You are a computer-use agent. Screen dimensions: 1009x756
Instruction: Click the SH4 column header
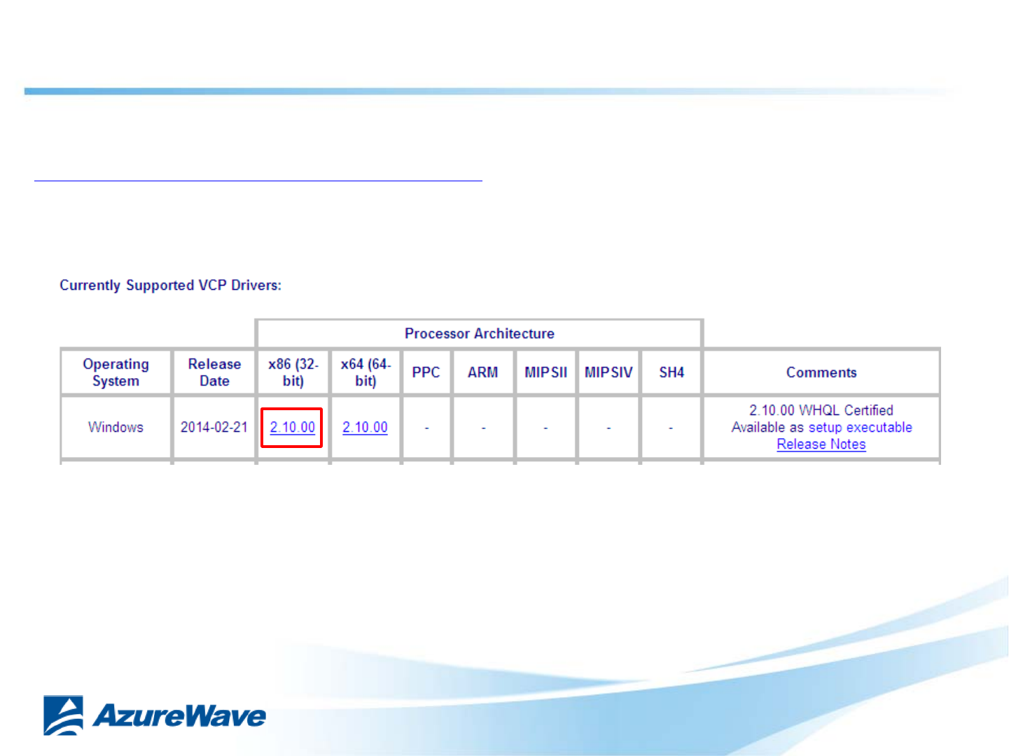(671, 372)
